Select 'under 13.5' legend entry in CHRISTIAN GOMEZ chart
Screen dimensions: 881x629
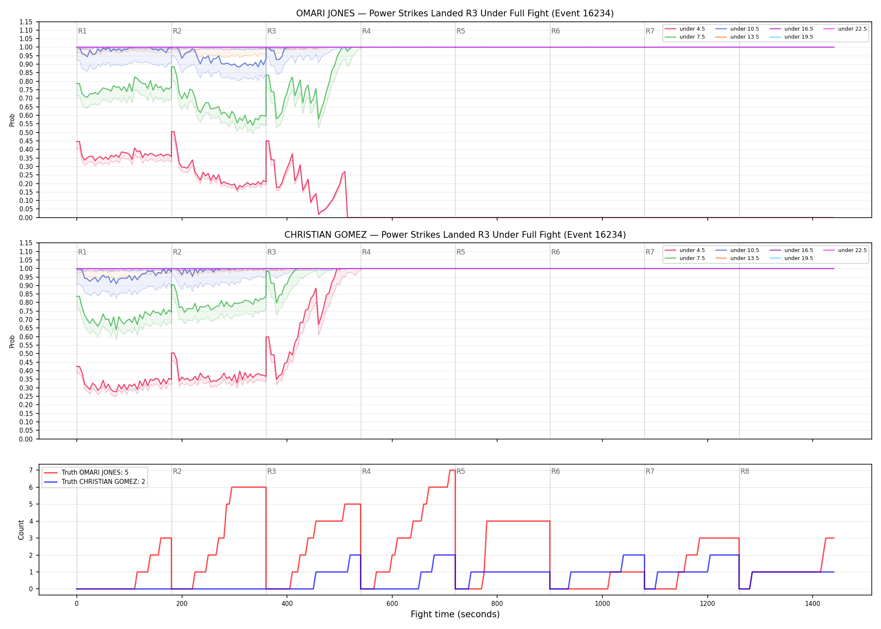pos(737,258)
